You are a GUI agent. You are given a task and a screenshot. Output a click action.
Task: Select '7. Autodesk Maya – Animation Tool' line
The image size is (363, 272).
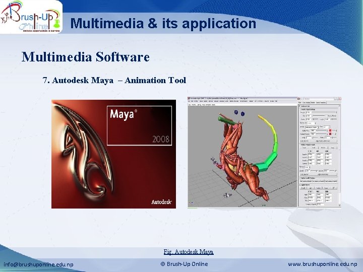point(114,80)
